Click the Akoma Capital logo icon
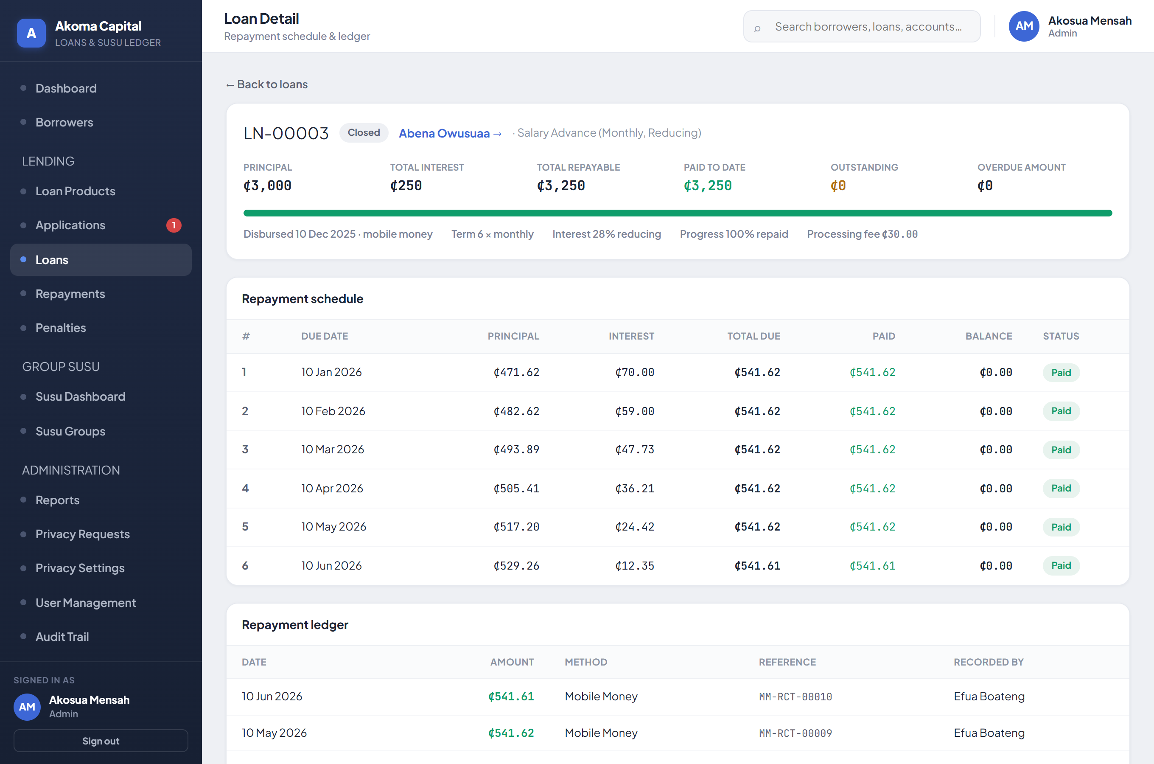 click(31, 33)
